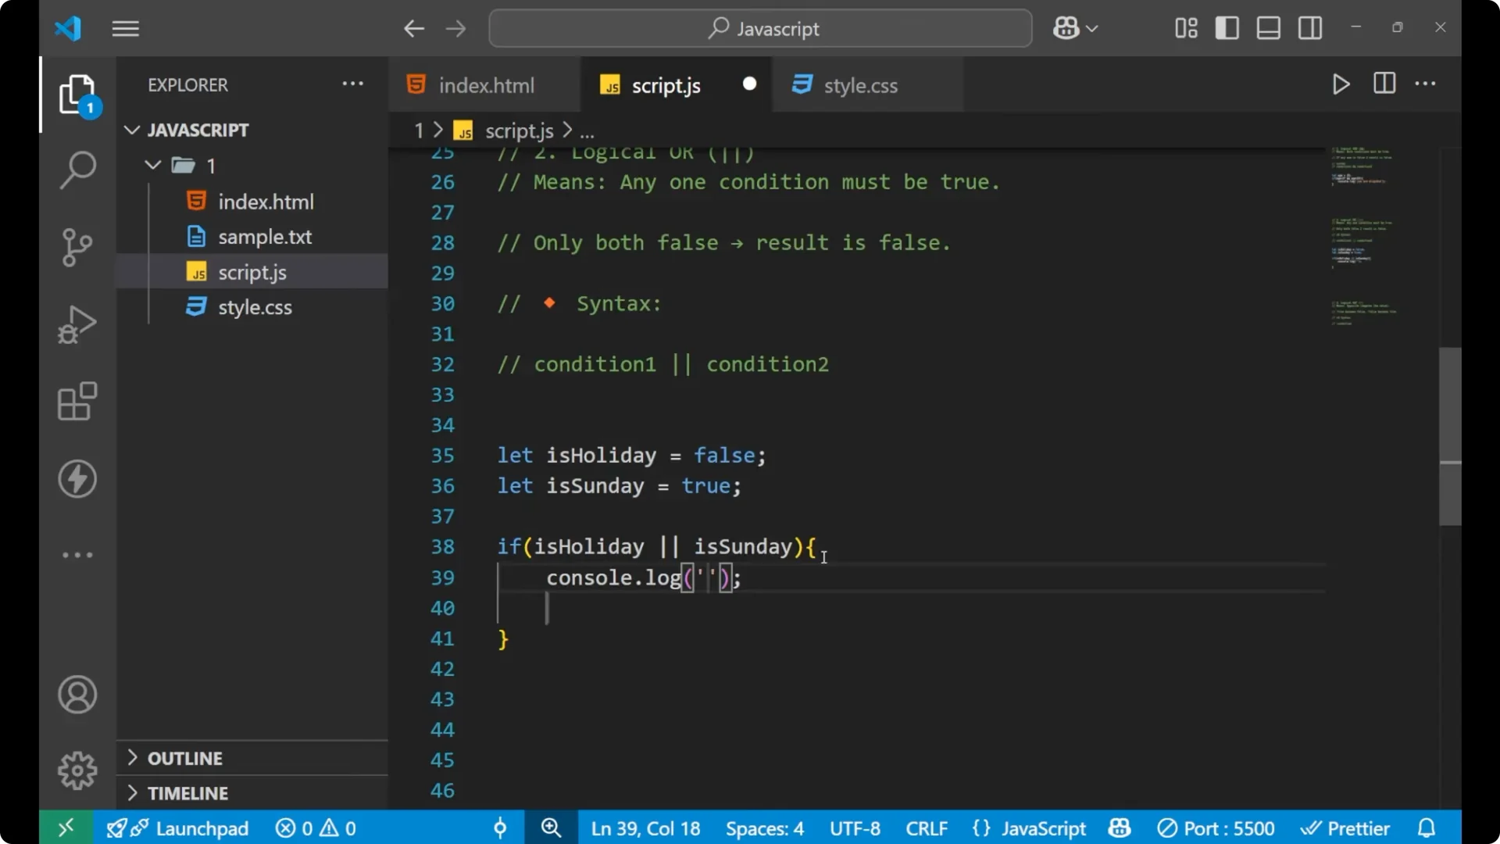This screenshot has width=1500, height=844.
Task: Toggle the secondary sidebar panel
Action: coord(1309,27)
